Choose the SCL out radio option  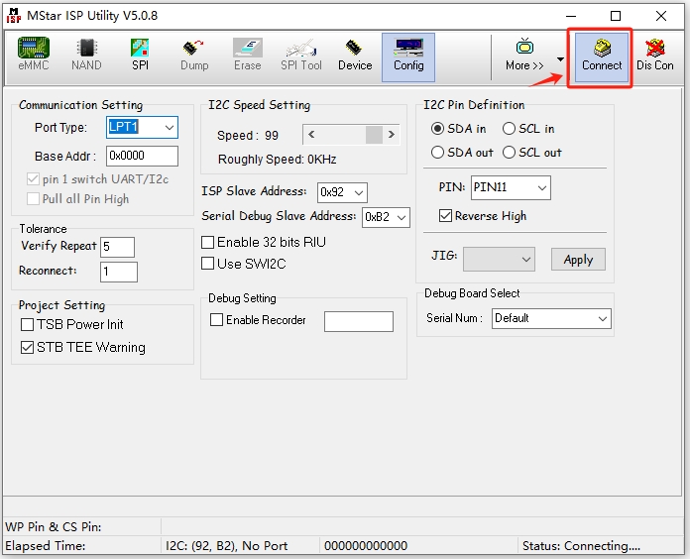click(x=509, y=153)
